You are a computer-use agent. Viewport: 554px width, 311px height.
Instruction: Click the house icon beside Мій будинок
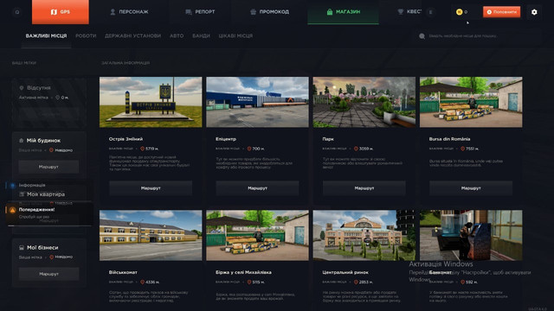click(21, 140)
